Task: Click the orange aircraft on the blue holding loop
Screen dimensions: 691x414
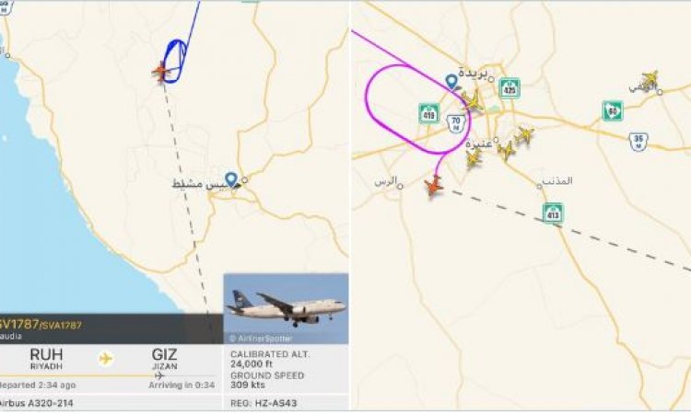Action: coord(161,72)
